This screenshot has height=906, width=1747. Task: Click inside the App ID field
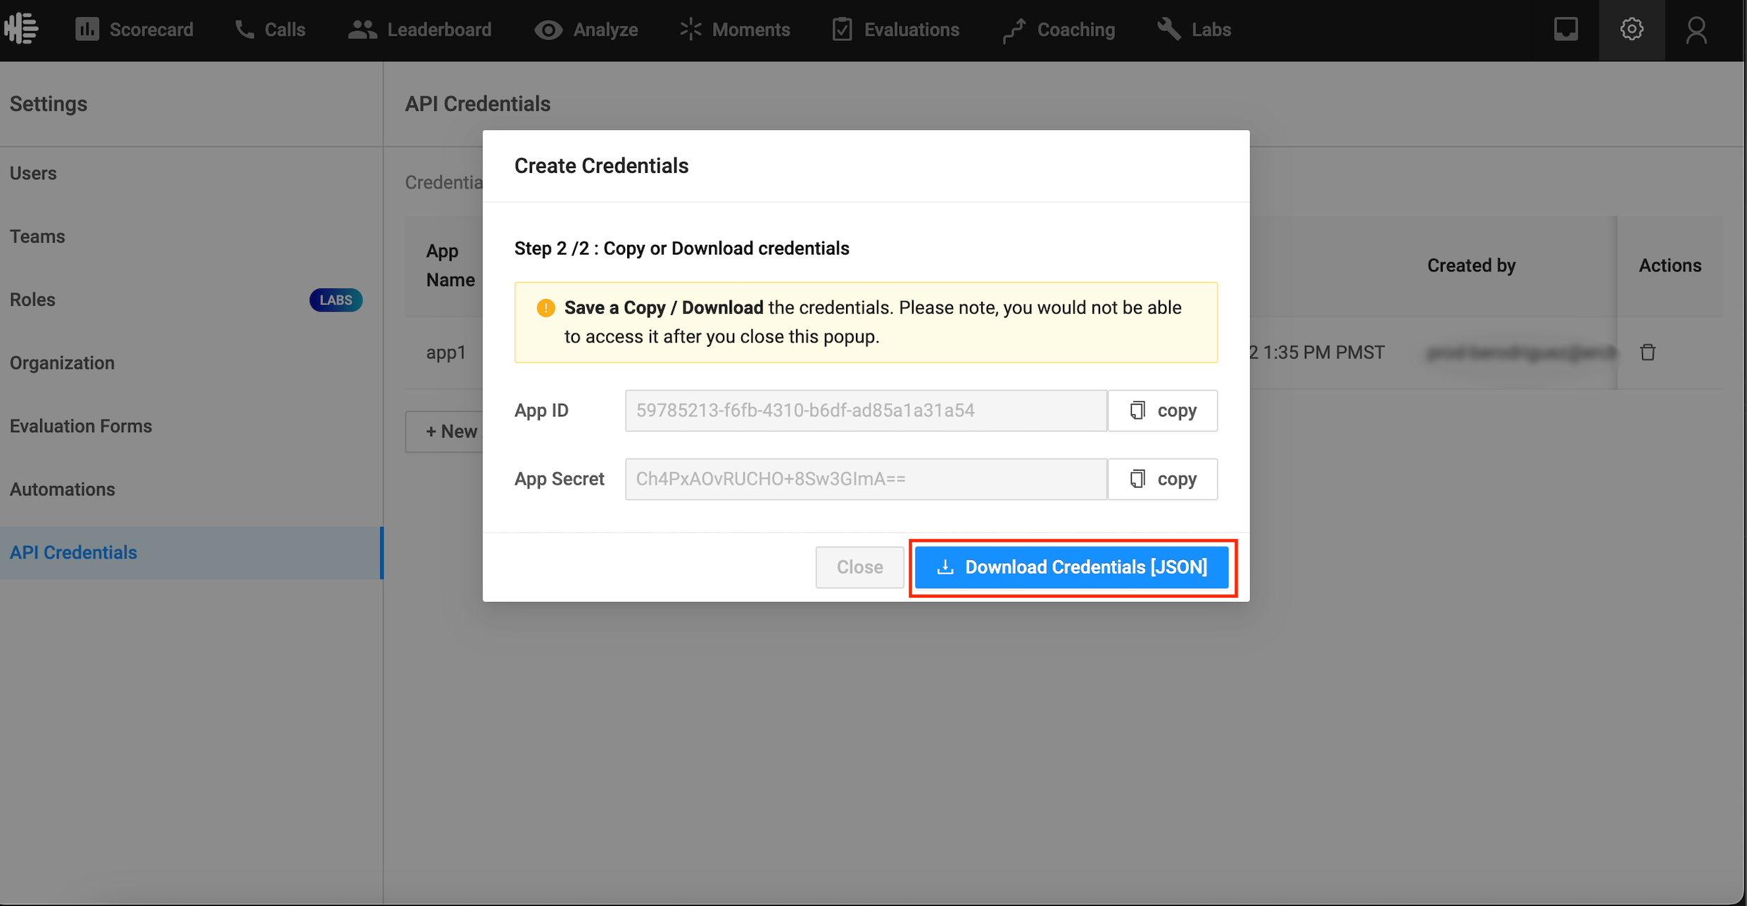[x=866, y=410]
